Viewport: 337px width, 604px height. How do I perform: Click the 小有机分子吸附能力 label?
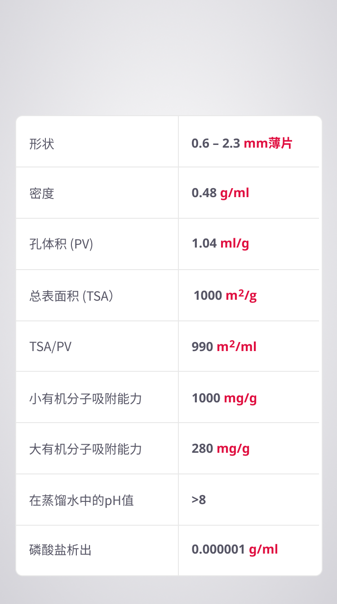(85, 399)
